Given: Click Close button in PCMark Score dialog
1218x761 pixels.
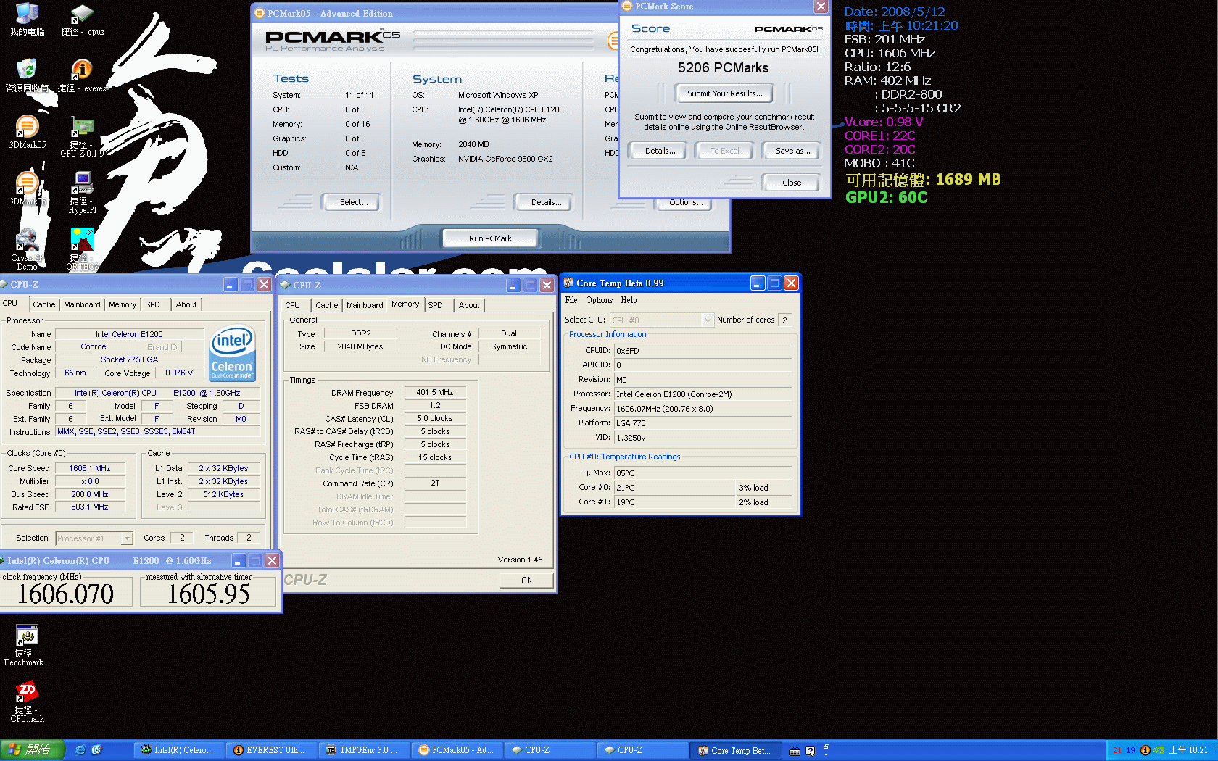Looking at the screenshot, I should (792, 183).
